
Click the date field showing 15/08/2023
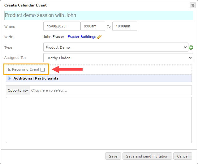click(62, 26)
